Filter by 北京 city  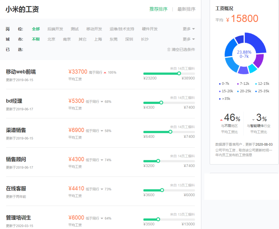tap(51, 39)
